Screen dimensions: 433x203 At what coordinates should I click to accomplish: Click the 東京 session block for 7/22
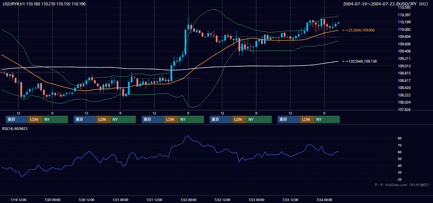(x=221, y=119)
